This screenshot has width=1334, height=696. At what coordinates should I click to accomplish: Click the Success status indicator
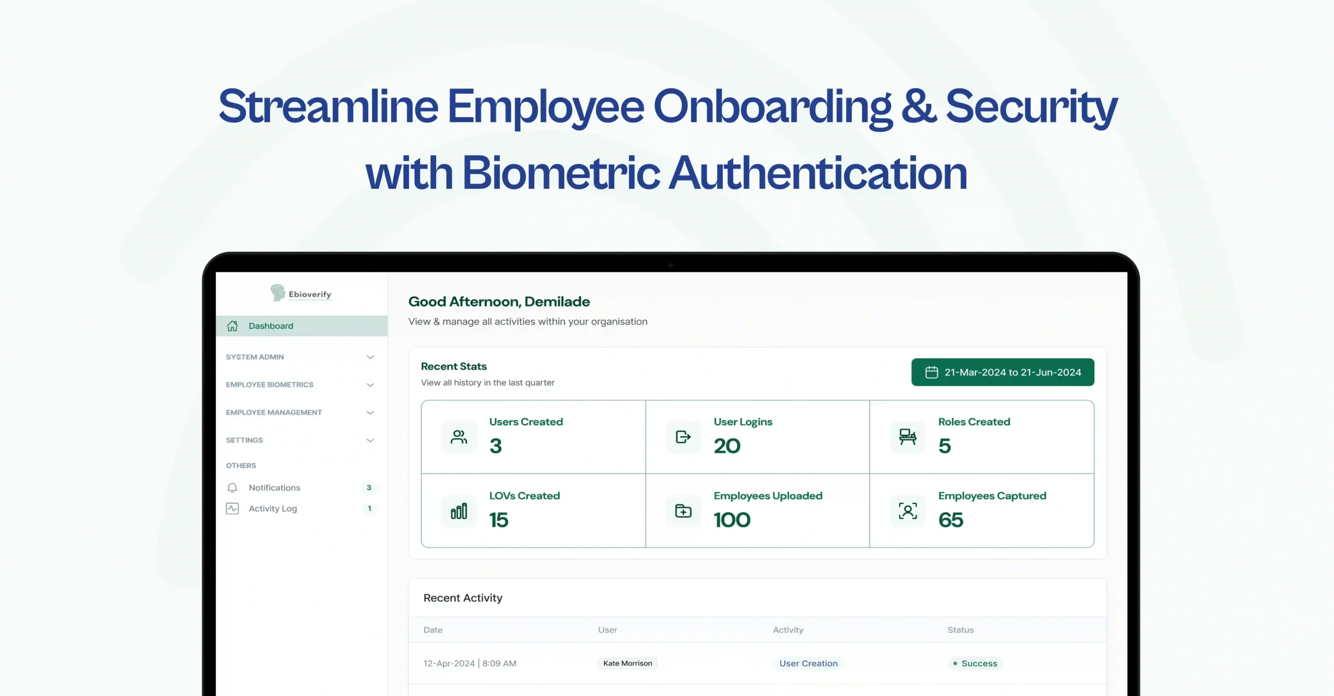pos(974,663)
